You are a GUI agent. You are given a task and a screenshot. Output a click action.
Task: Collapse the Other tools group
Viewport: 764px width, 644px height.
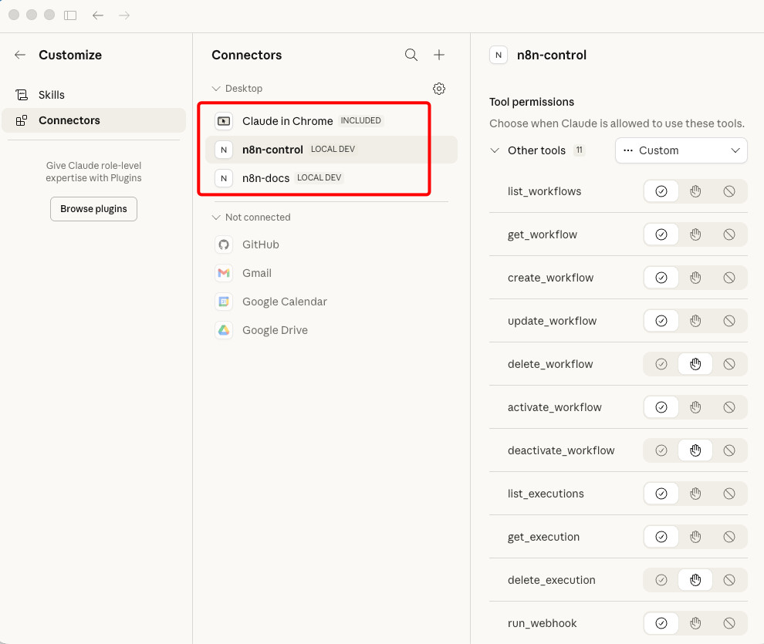(x=495, y=150)
